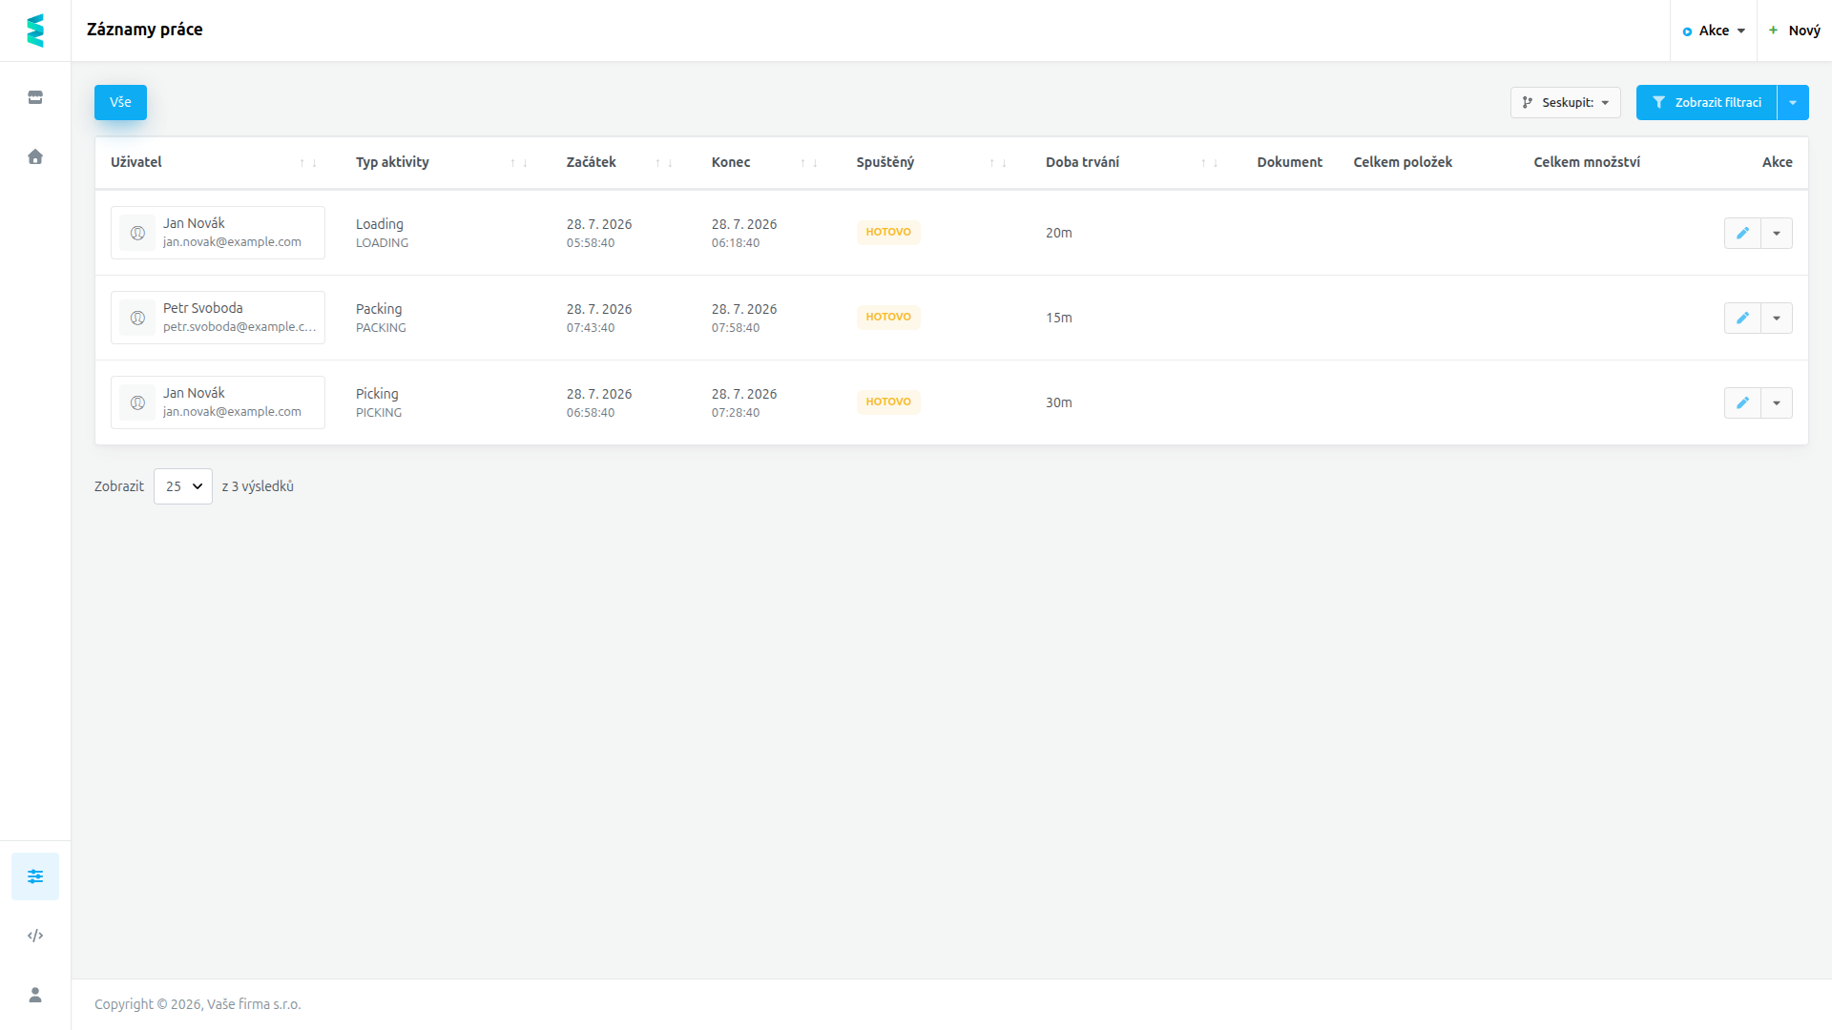
Task: Click the Nový button
Action: click(1795, 31)
